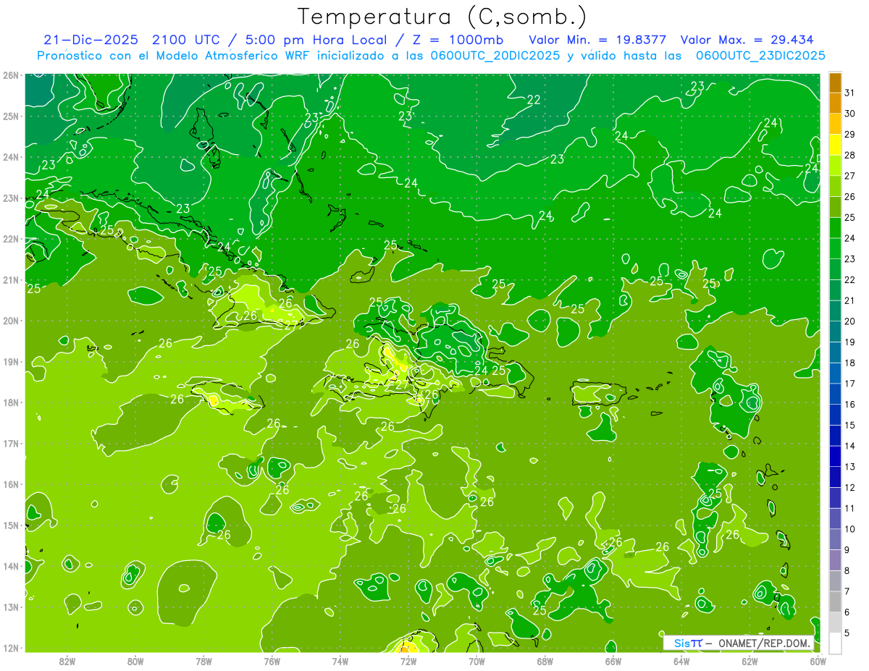Click the "0600UTC_23DIC2025" valid-until text

click(x=760, y=56)
